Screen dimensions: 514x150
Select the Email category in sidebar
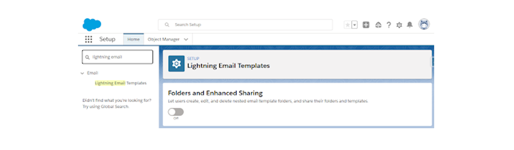(x=93, y=73)
